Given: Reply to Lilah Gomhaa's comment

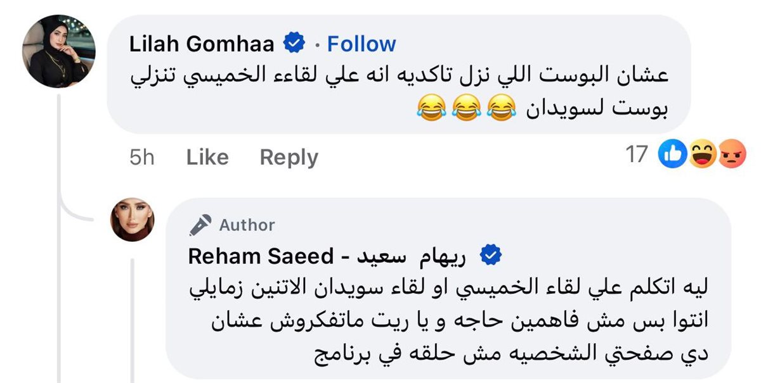Looking at the screenshot, I should 289,157.
